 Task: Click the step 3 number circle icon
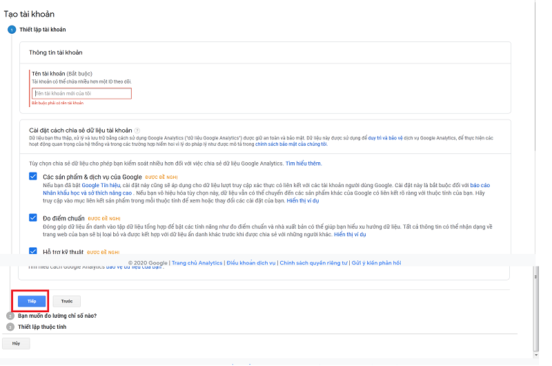coord(11,327)
